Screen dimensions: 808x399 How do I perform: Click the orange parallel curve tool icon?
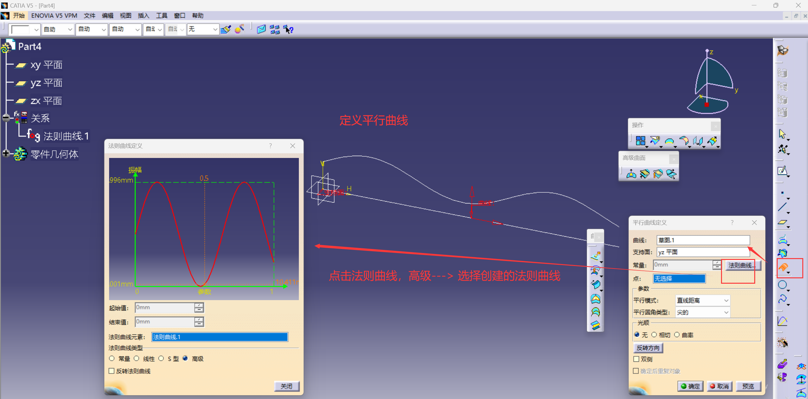(783, 267)
